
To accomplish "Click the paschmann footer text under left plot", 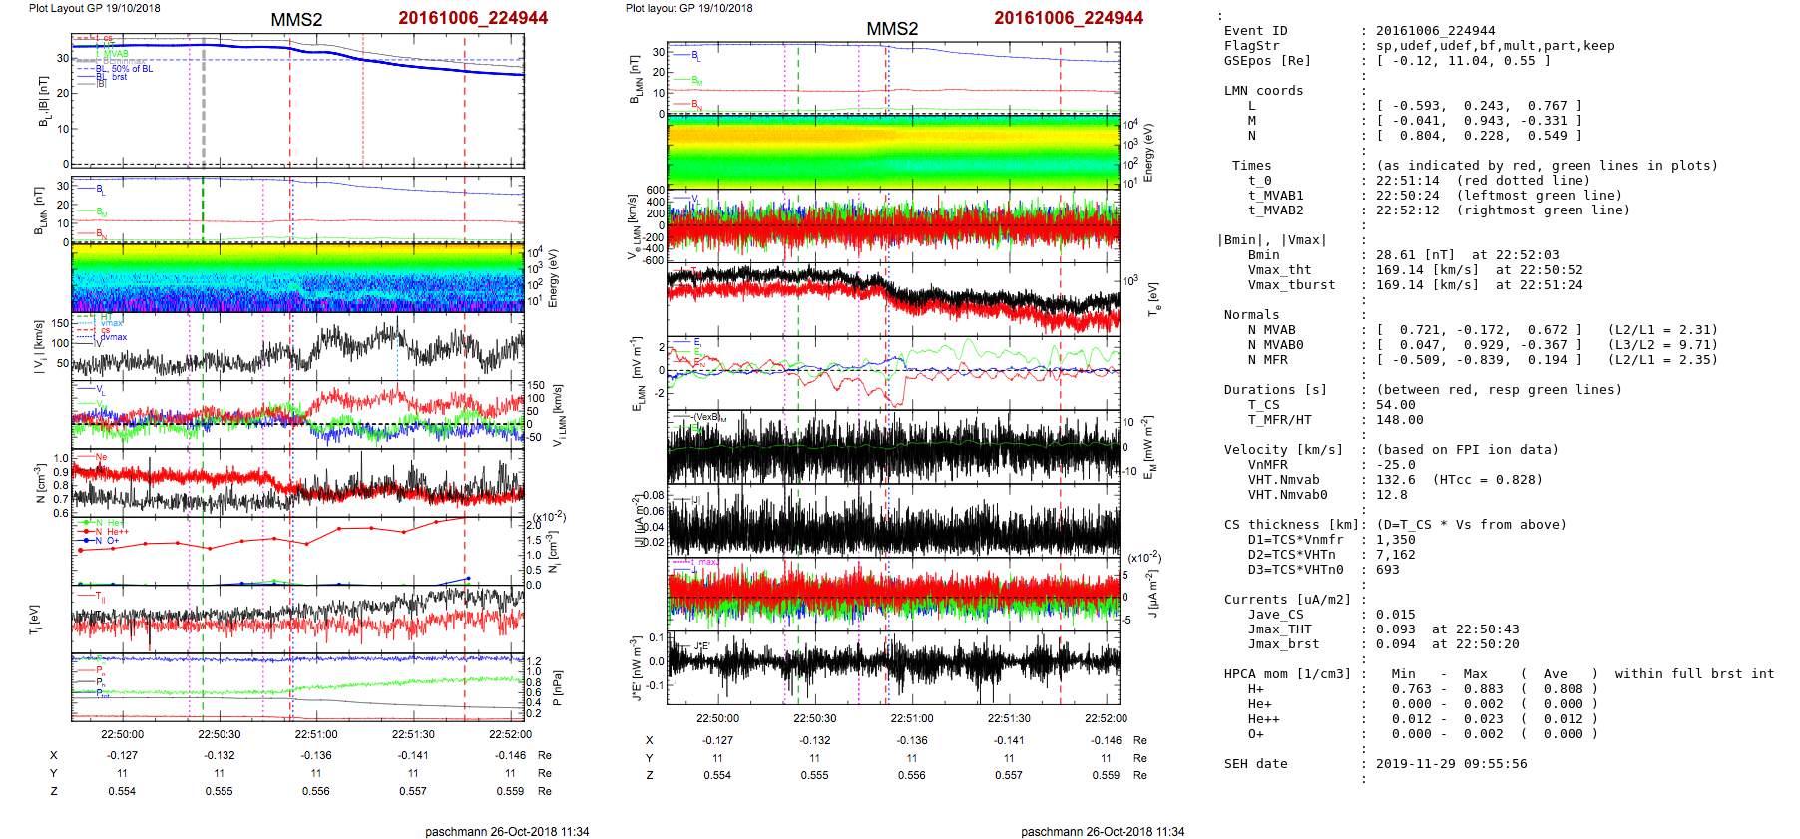I will 507,831.
